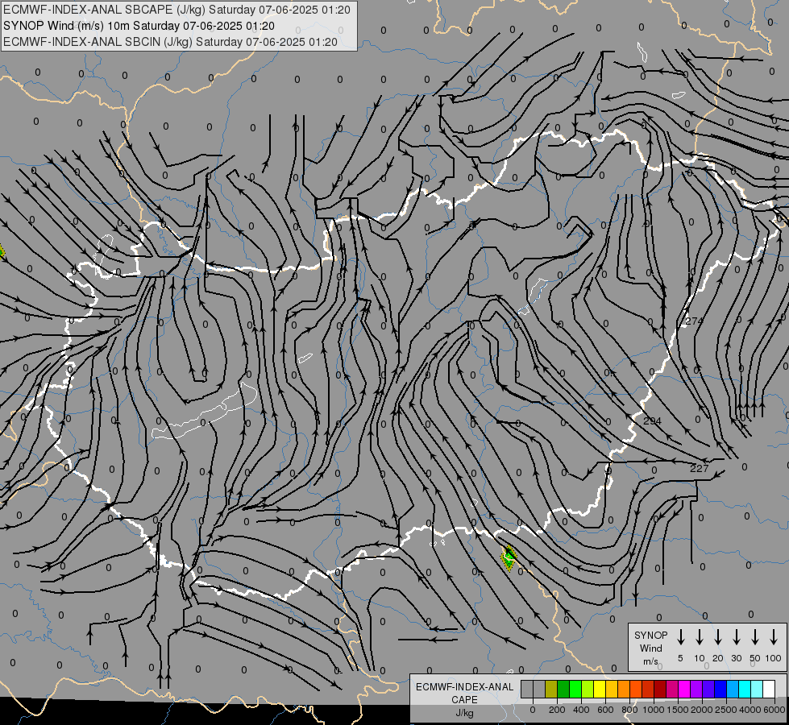Select the white swatch before the 6000 tick
The image size is (789, 725).
coord(769,689)
